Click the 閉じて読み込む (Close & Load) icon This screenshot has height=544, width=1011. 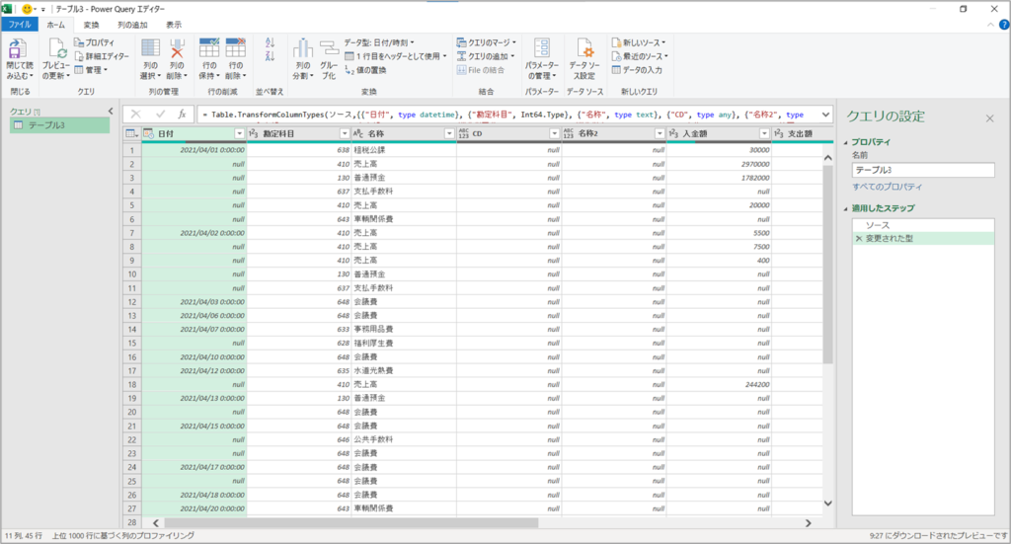tap(18, 49)
